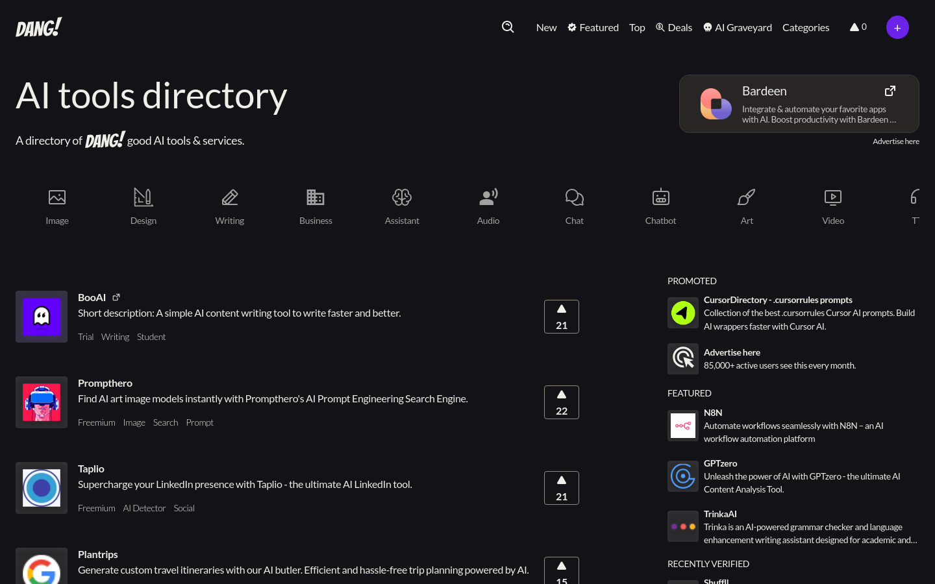Click the N8N workflow icon

click(683, 426)
